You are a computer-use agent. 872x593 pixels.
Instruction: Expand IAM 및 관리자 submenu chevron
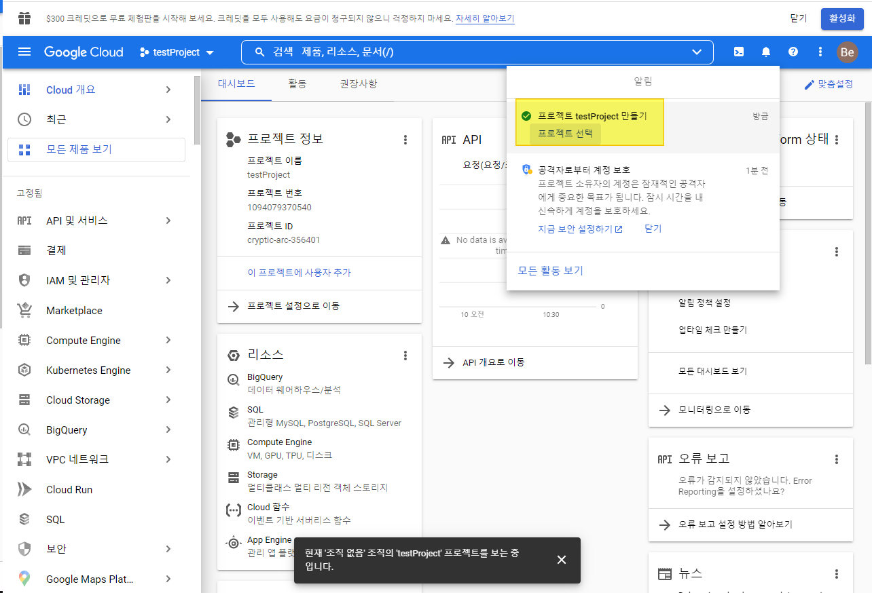(168, 280)
